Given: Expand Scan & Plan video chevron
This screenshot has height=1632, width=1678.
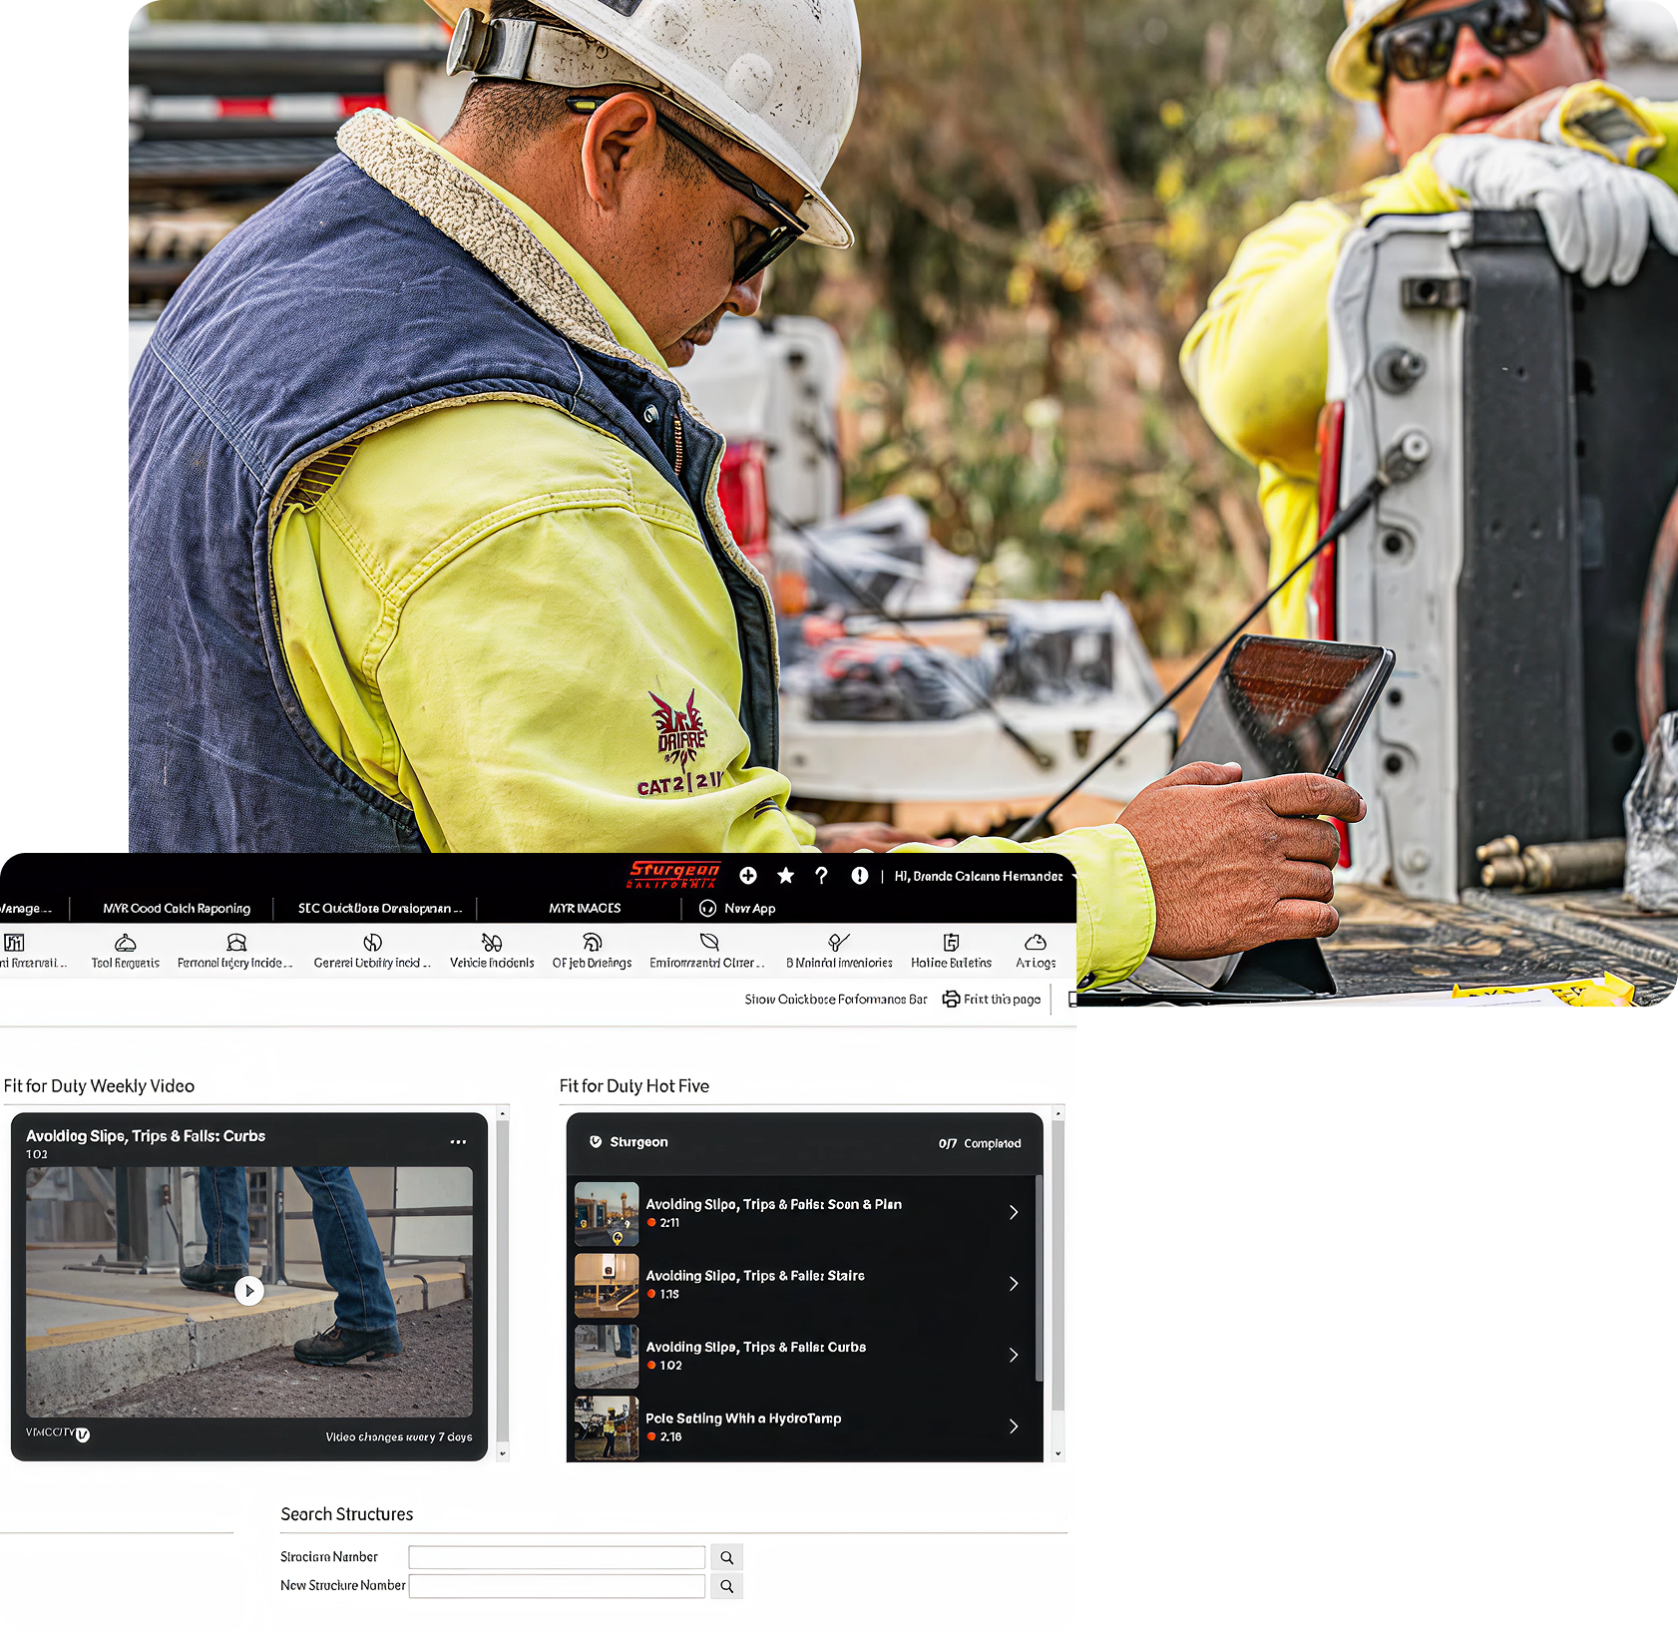Looking at the screenshot, I should pyautogui.click(x=1014, y=1212).
